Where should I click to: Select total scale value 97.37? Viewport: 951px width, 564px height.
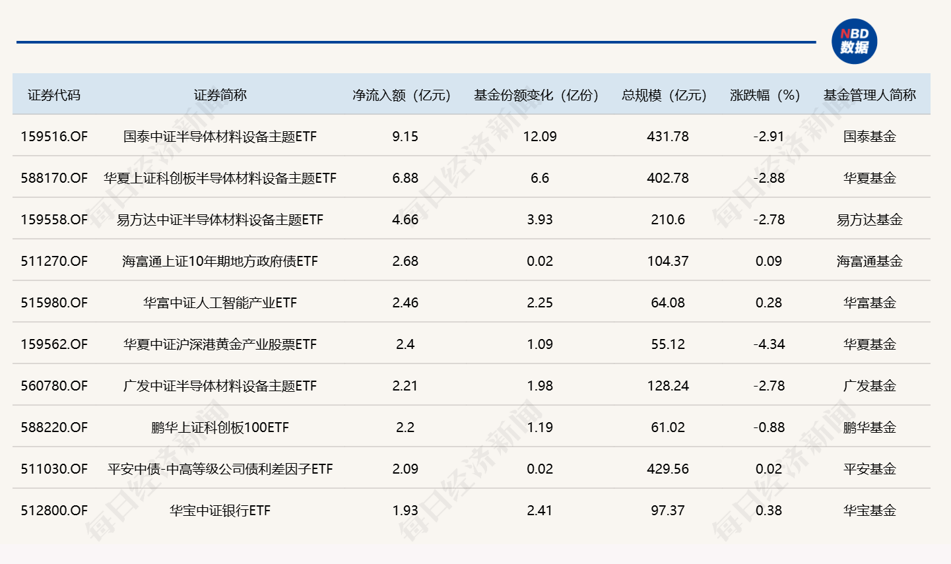click(x=668, y=511)
